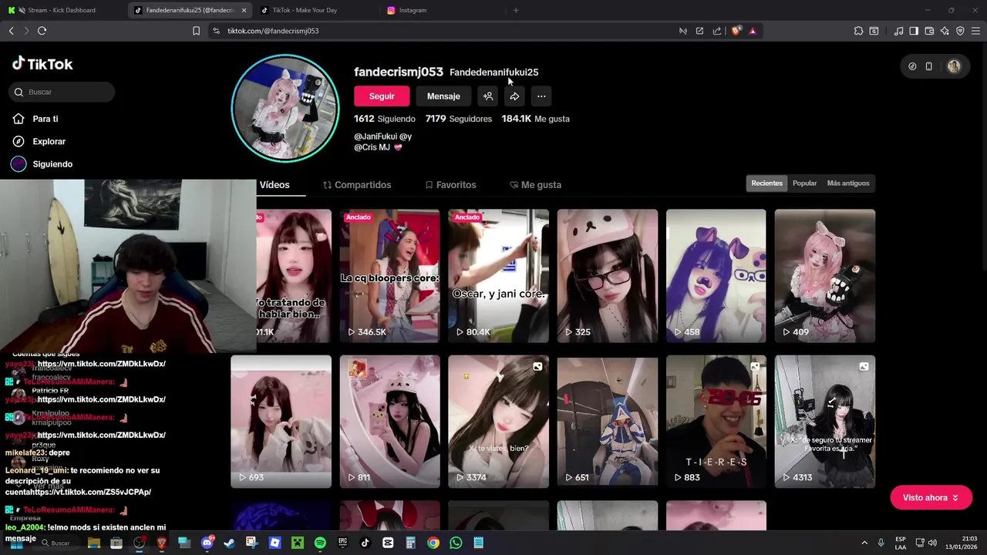
Task: Click the Brave VPN shield icon
Action: (960, 31)
